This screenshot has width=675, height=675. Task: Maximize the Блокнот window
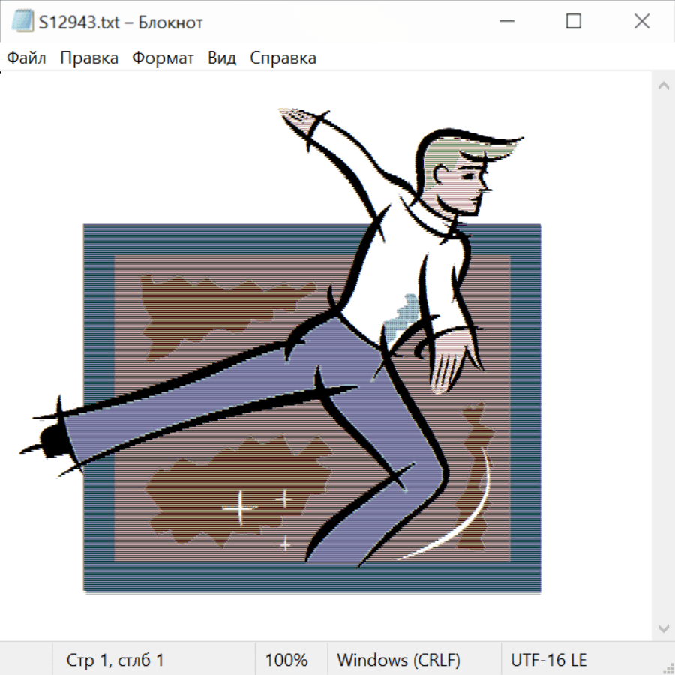pos(574,22)
